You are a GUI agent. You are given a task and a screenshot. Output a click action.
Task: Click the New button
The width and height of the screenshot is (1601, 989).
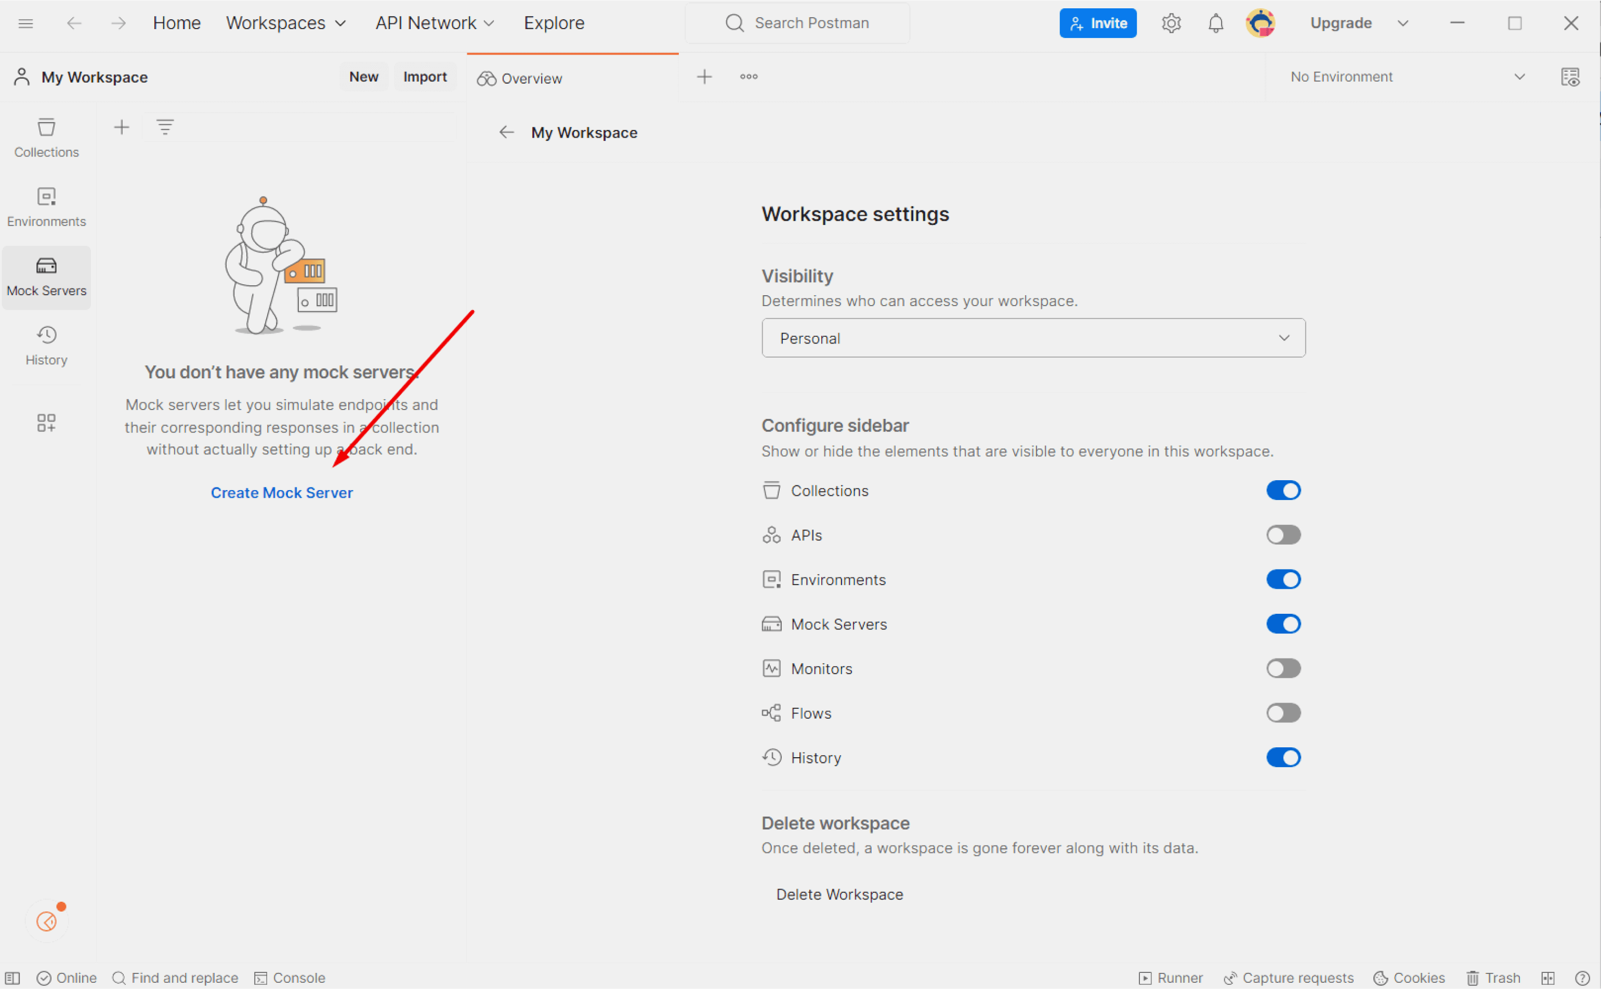coord(364,77)
